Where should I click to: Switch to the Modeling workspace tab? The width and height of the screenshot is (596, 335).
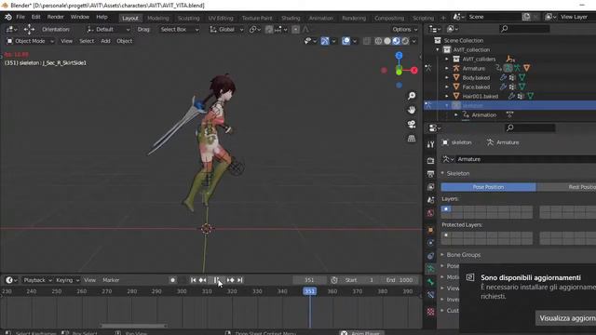(157, 19)
